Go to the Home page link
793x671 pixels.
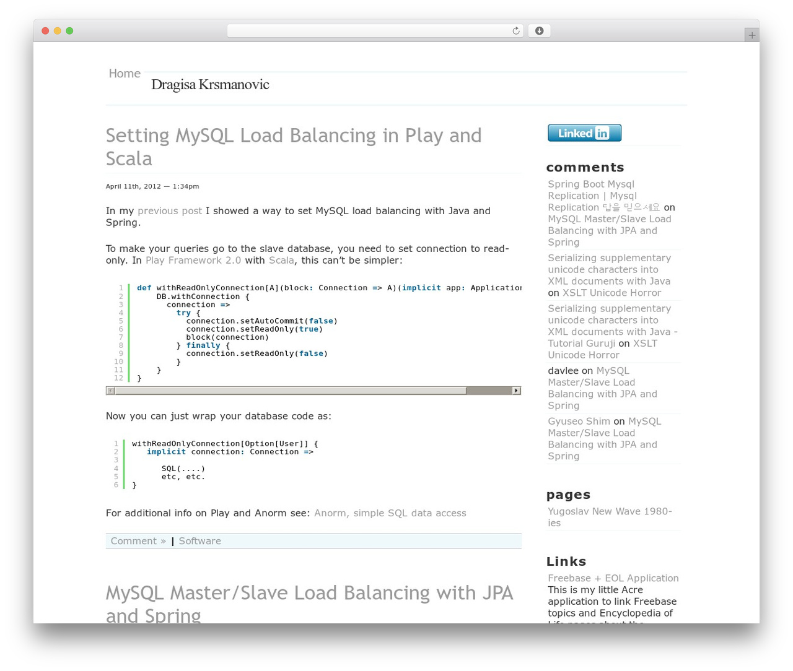point(125,74)
